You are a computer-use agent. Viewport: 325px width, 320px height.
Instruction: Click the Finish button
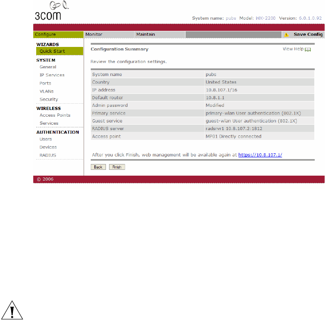click(x=117, y=167)
